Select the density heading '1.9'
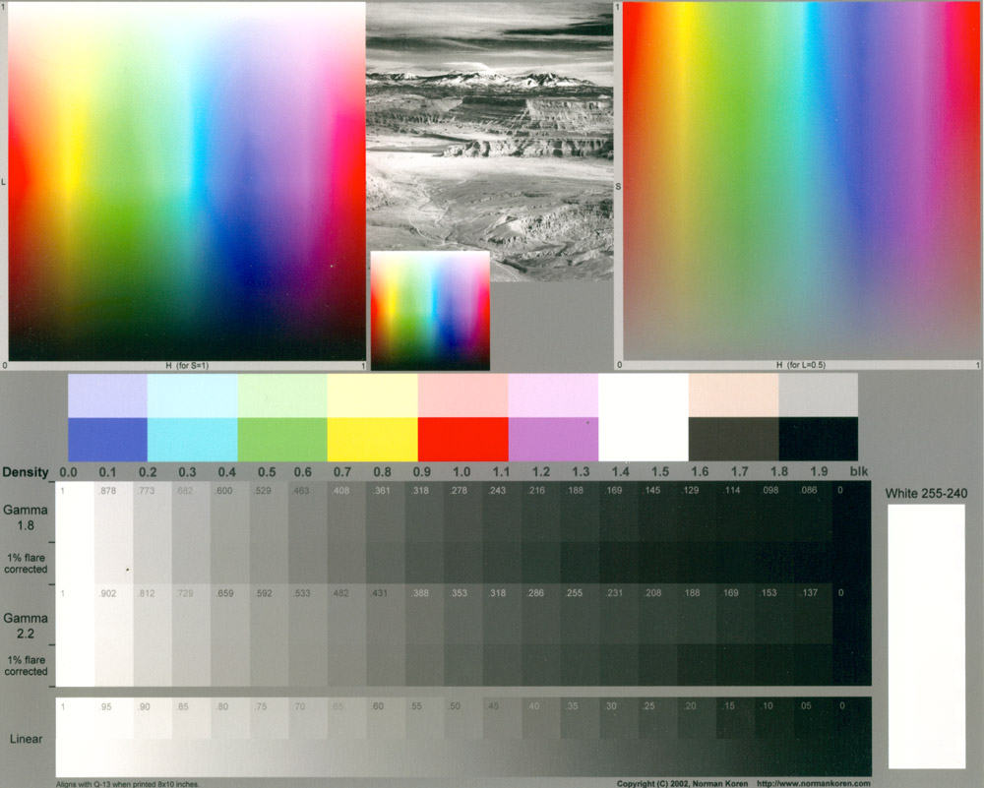 [x=819, y=472]
